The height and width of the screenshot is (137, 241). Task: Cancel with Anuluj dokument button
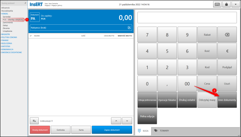(40, 130)
